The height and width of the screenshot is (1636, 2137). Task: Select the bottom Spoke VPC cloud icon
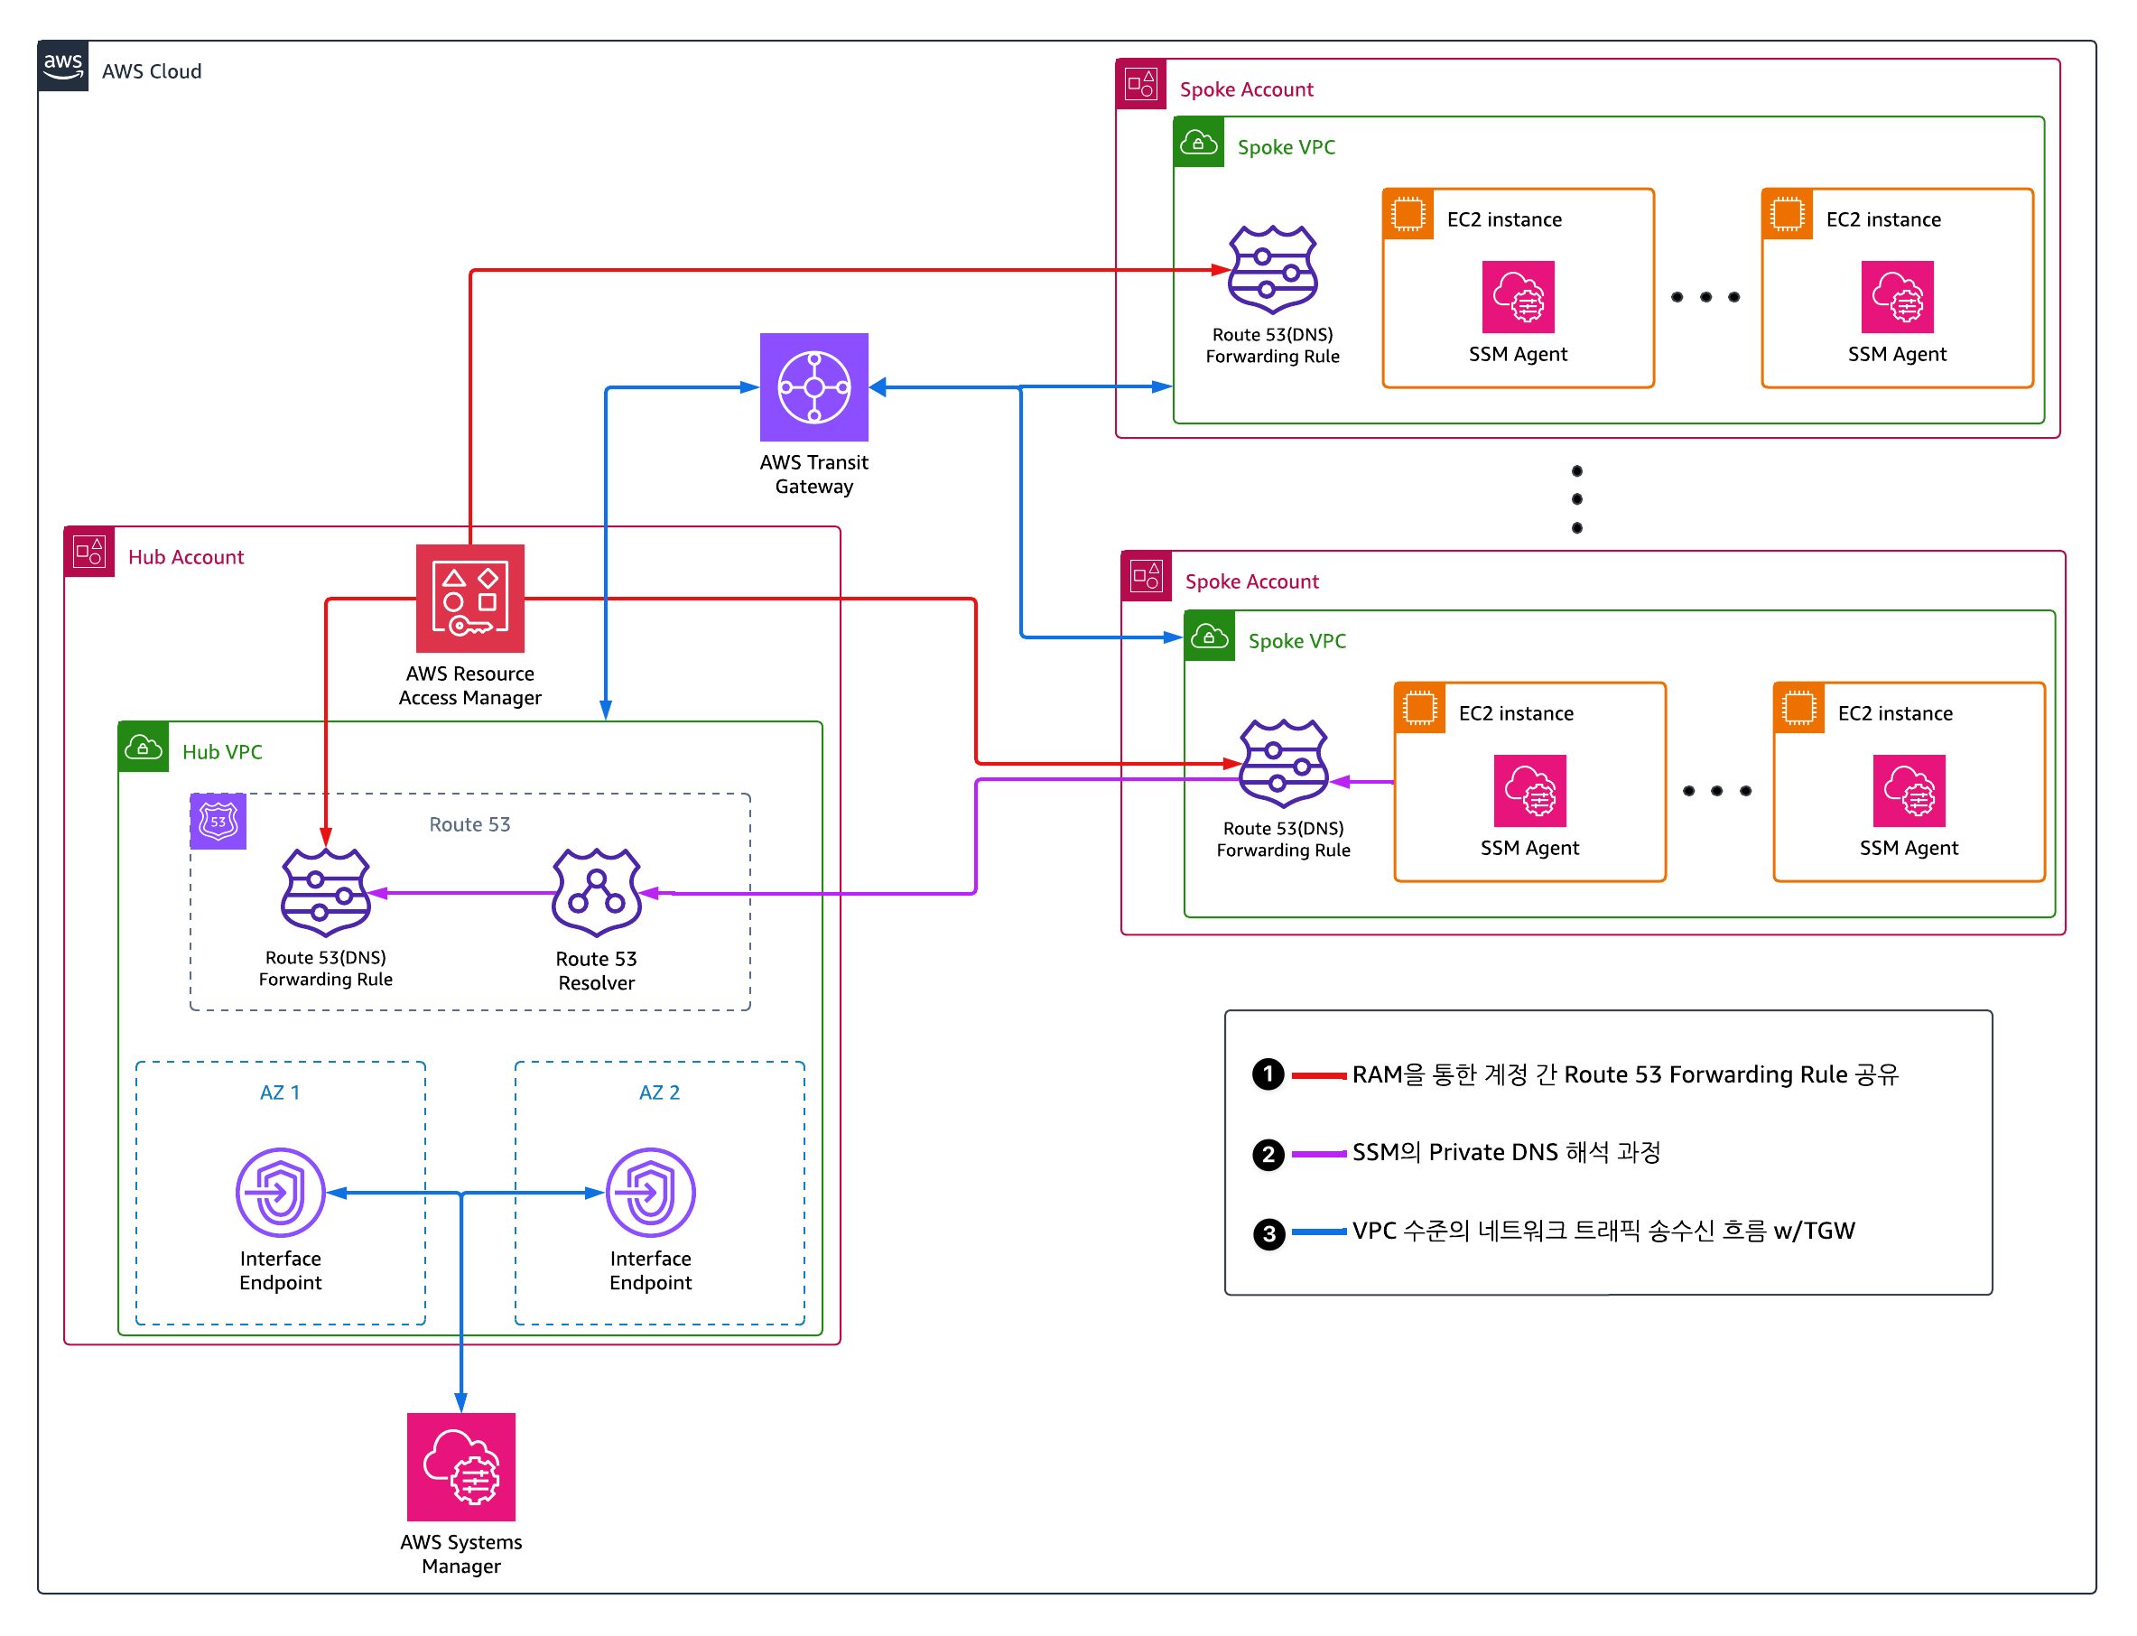point(1210,636)
